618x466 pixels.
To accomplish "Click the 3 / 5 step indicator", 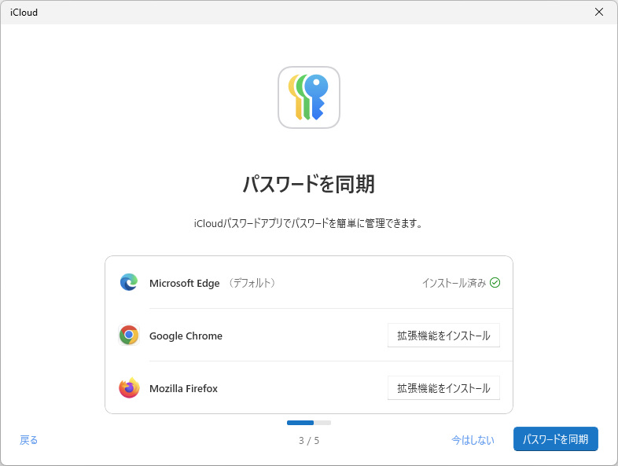I will pyautogui.click(x=308, y=440).
